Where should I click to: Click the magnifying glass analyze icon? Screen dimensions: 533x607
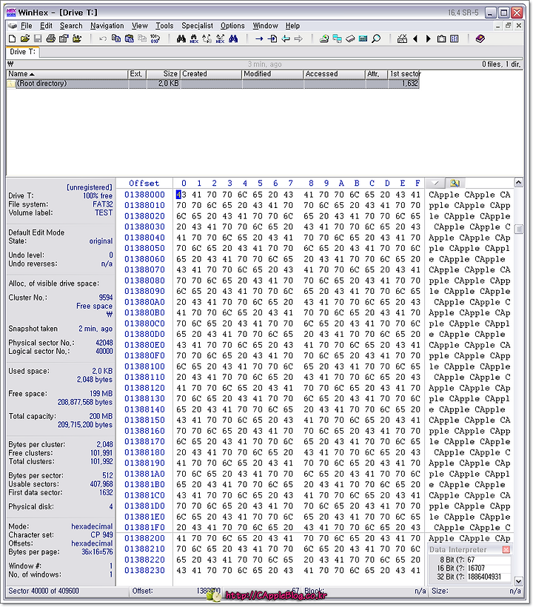pos(376,38)
